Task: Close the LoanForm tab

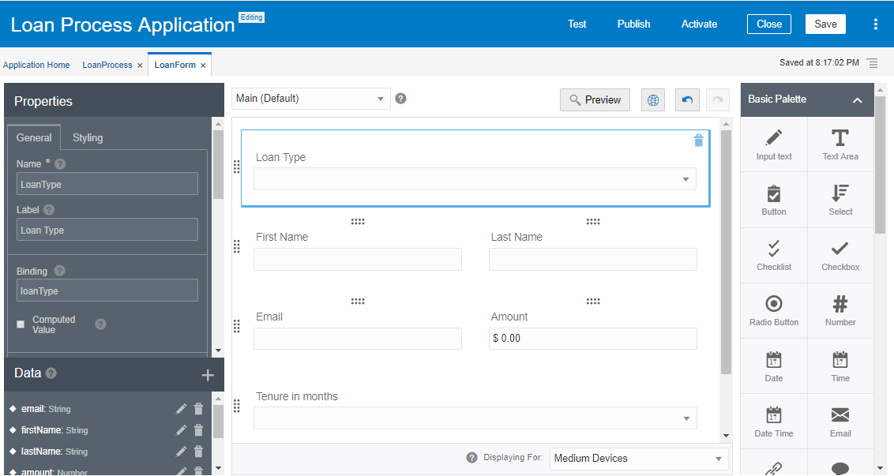Action: click(x=203, y=66)
